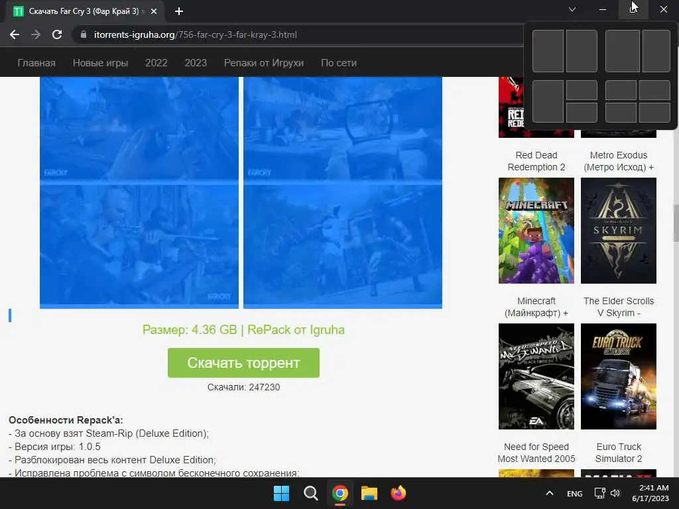The width and height of the screenshot is (679, 509).
Task: Open Репаки от Игрухи section
Action: point(264,63)
